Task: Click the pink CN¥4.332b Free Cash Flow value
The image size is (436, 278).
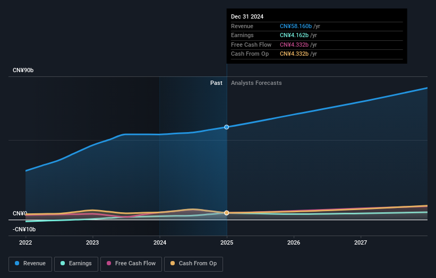Action: [x=294, y=45]
